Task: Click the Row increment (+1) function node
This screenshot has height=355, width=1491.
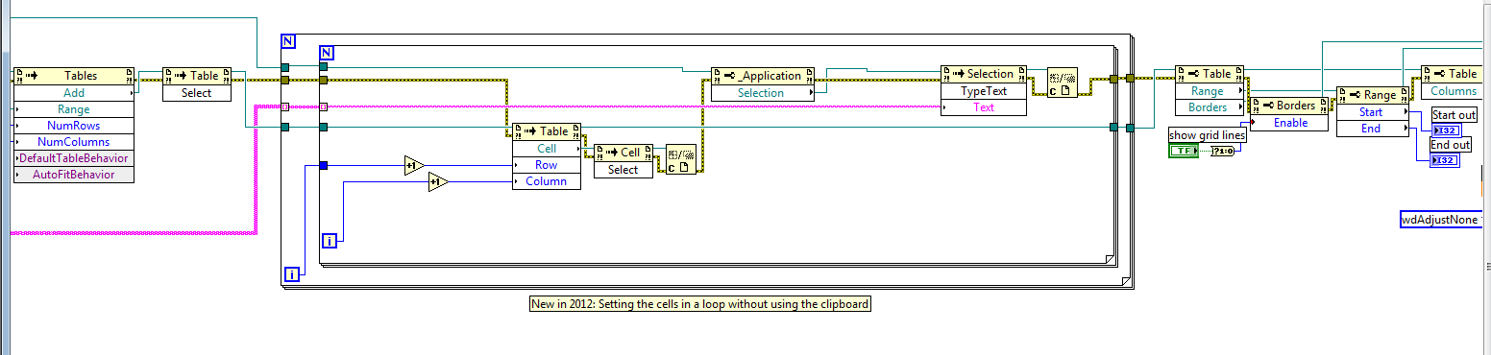Action: coord(414,165)
